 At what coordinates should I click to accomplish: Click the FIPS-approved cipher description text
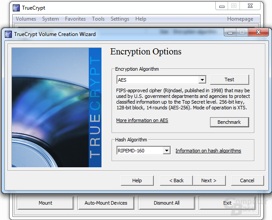coord(183,99)
